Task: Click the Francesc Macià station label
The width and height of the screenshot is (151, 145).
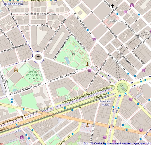Action: pos(106,103)
